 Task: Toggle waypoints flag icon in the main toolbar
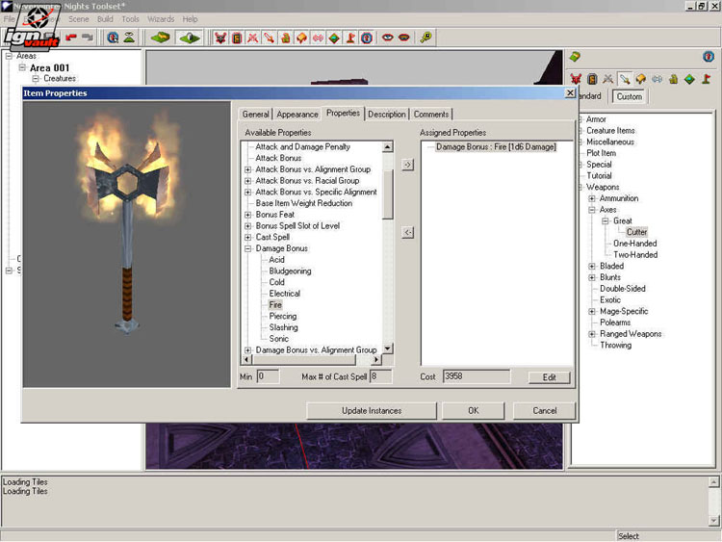coord(350,38)
